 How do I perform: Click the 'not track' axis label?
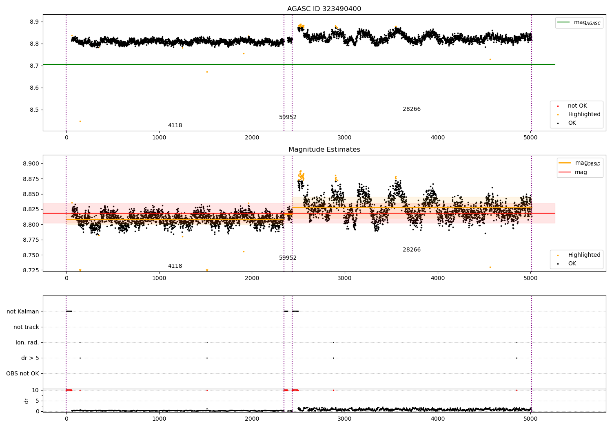tap(26, 327)
